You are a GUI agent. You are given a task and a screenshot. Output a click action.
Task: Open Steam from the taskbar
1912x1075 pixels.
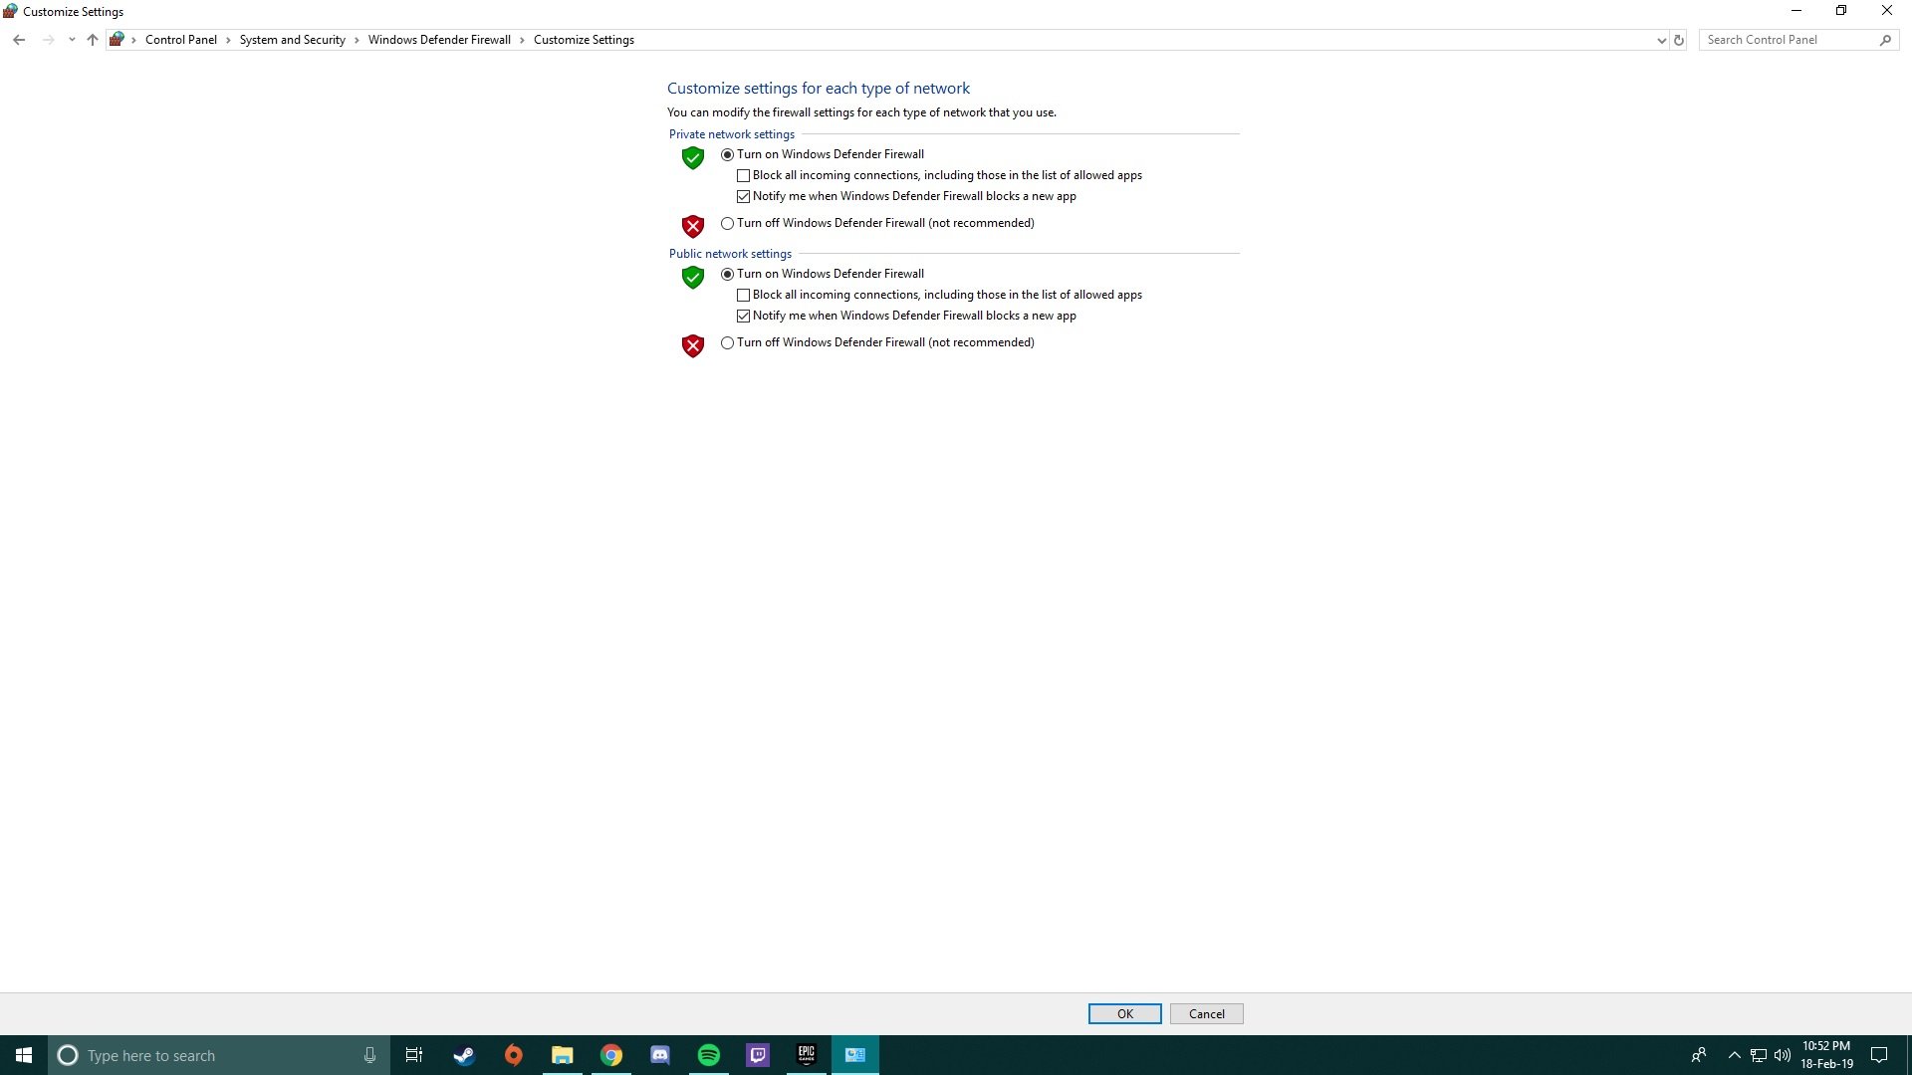coord(464,1055)
